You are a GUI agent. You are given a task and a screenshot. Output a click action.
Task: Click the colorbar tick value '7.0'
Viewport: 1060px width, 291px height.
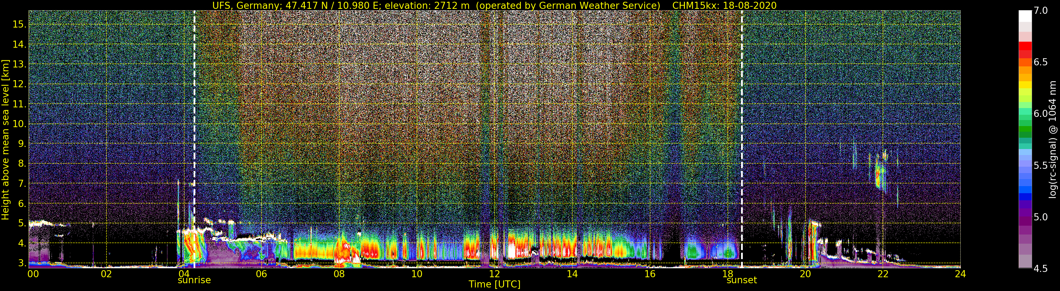point(1041,11)
